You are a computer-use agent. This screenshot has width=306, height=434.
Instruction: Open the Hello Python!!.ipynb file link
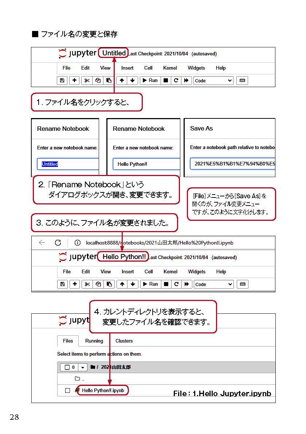[103, 390]
